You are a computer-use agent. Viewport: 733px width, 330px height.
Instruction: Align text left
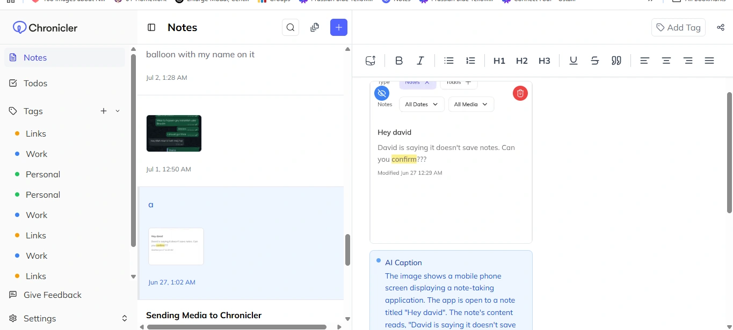pyautogui.click(x=645, y=61)
